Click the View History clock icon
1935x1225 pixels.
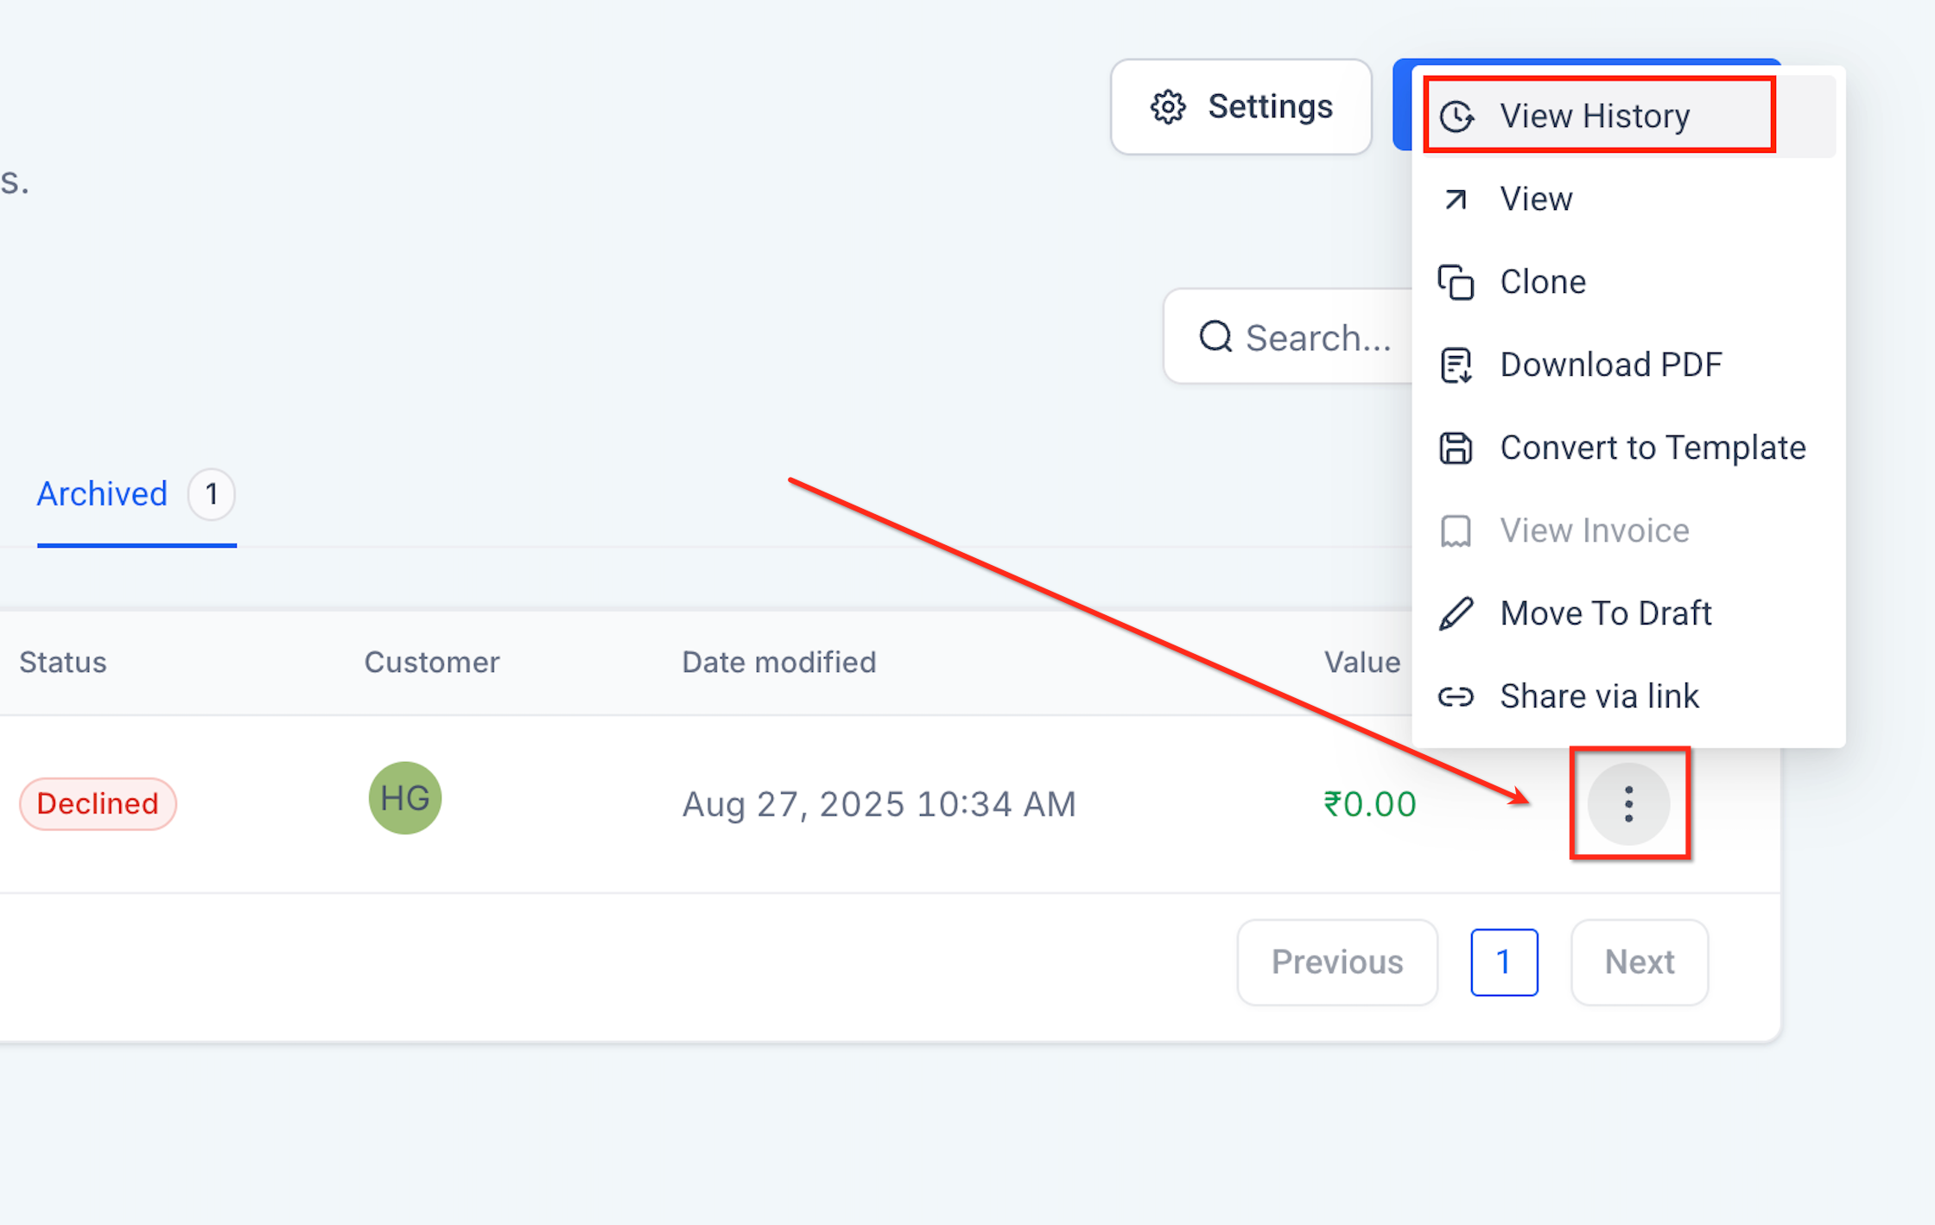coord(1456,116)
